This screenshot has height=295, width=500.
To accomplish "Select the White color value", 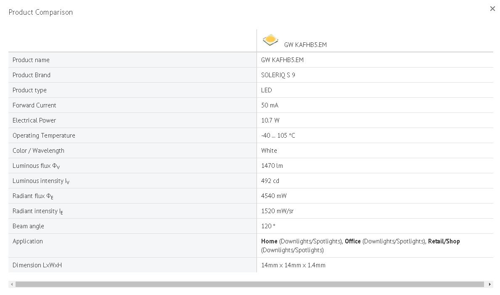I will tap(269, 151).
